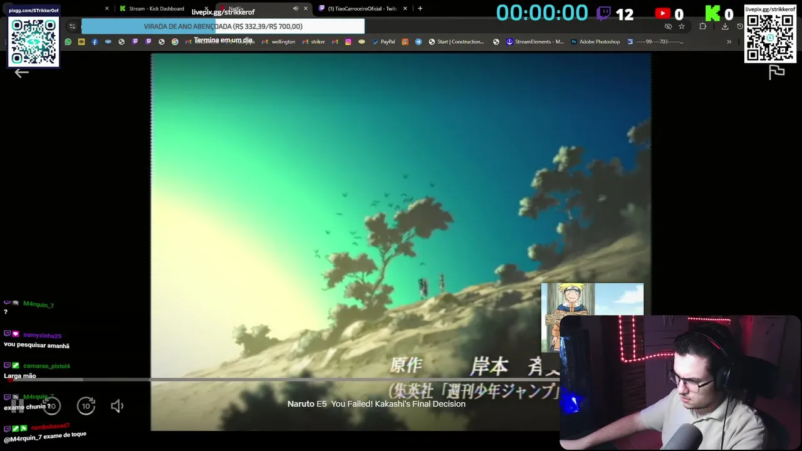Open a new browser tab
This screenshot has height=451, width=802.
click(420, 9)
